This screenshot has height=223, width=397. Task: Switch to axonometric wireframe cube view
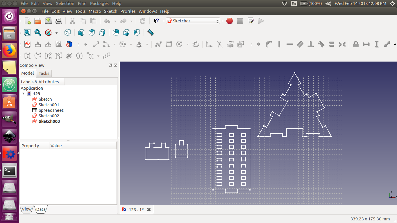[67, 33]
